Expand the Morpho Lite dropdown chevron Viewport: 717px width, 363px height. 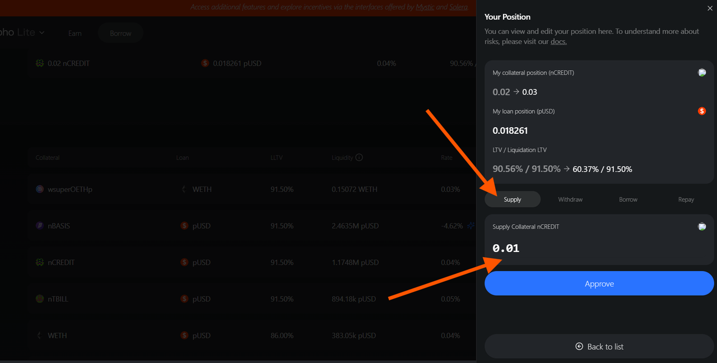[42, 32]
